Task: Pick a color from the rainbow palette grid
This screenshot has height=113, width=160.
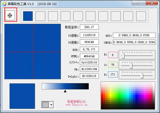Action: pyautogui.click(x=127, y=95)
